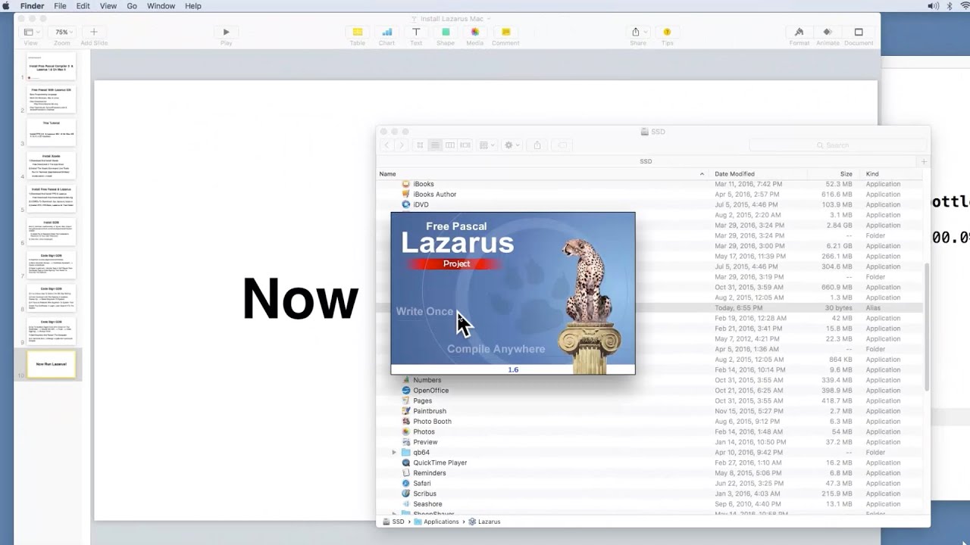Add a Comment in Keynote
Screen dimensions: 970x545
pos(505,33)
